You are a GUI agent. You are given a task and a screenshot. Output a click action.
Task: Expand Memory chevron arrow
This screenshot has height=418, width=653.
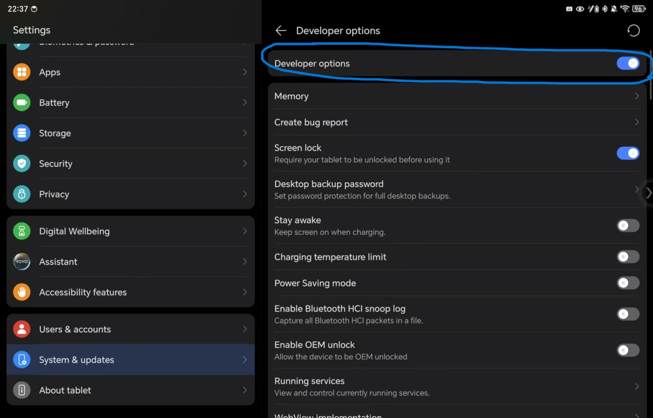[636, 96]
